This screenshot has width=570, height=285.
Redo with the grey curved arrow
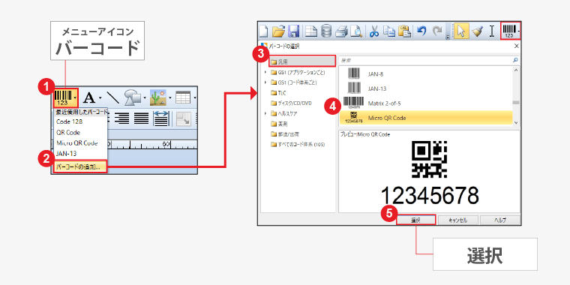pos(437,31)
